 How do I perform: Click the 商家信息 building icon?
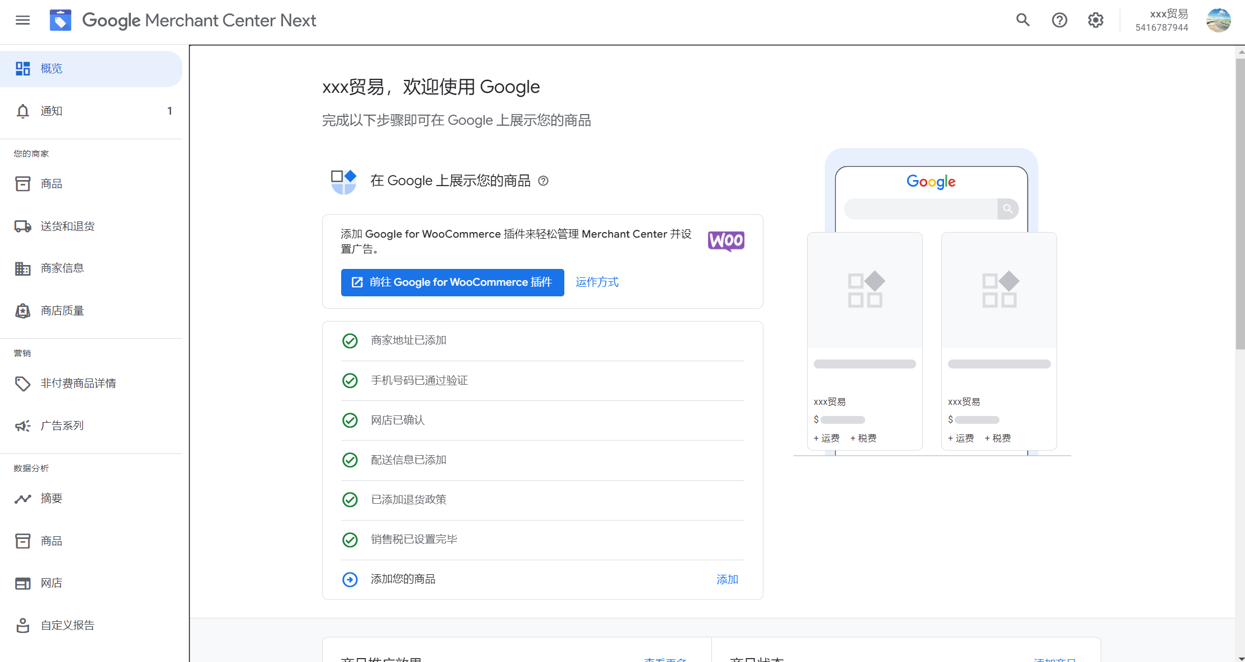(x=23, y=268)
